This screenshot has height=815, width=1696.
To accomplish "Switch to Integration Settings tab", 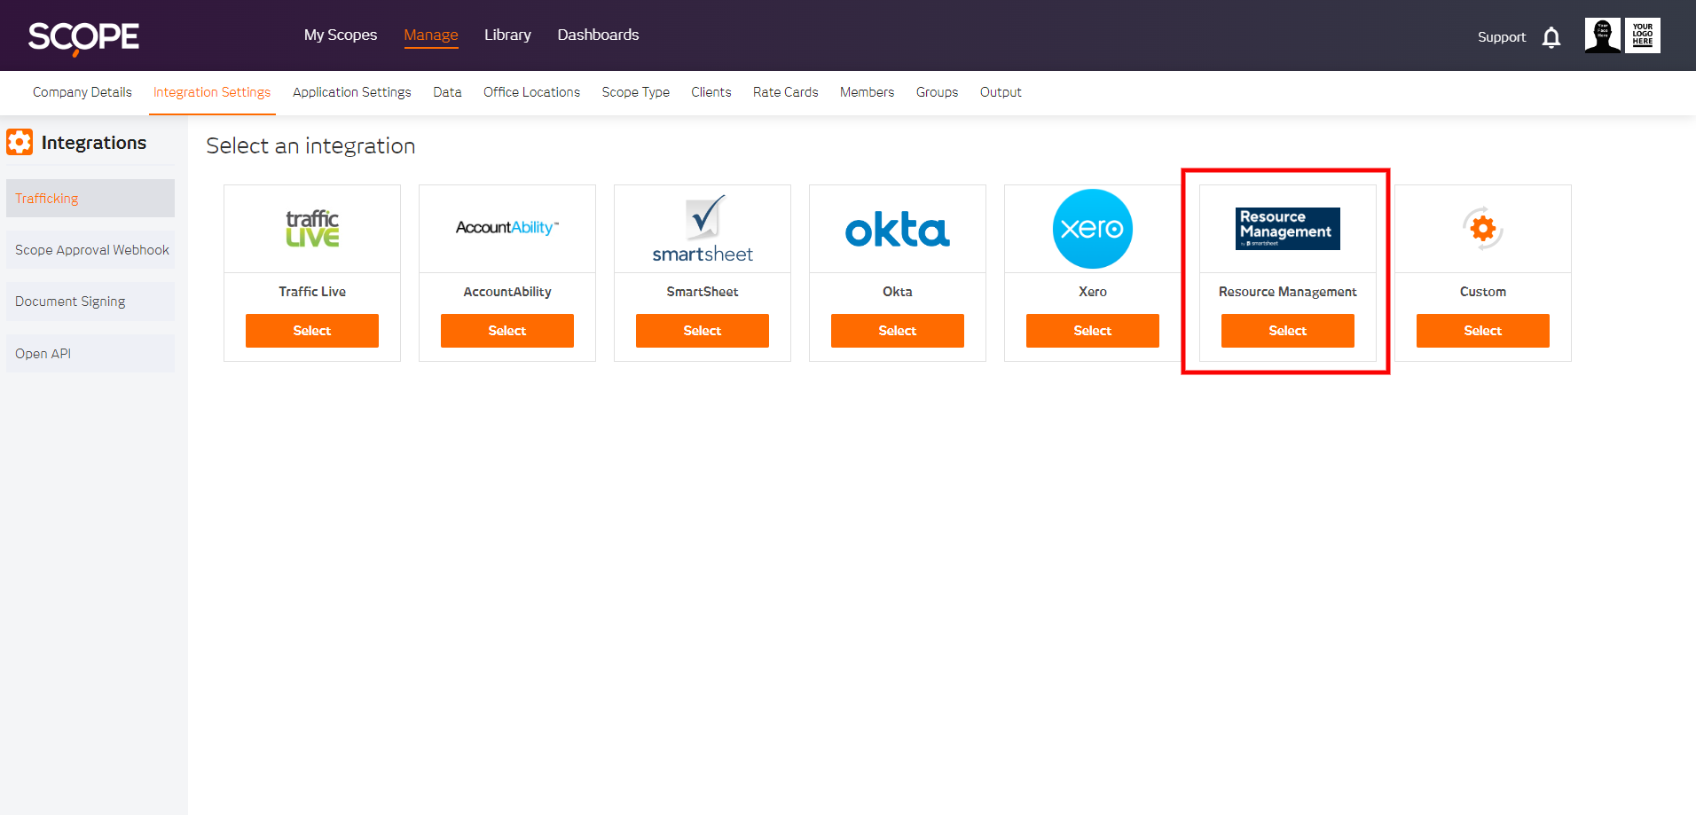I will pos(212,92).
